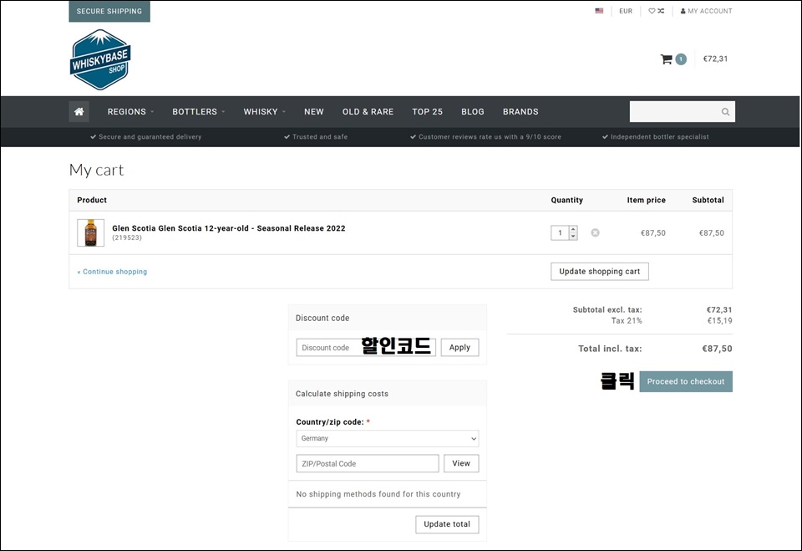
Task: Click the header cart total €72,31
Action: pos(715,59)
